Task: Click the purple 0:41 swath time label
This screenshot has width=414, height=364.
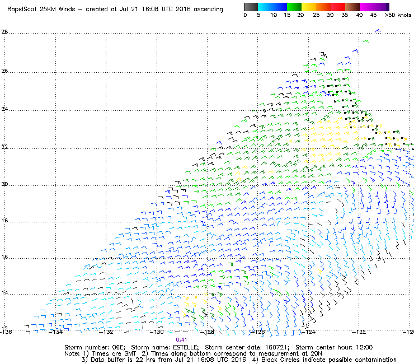Action: (x=181, y=340)
